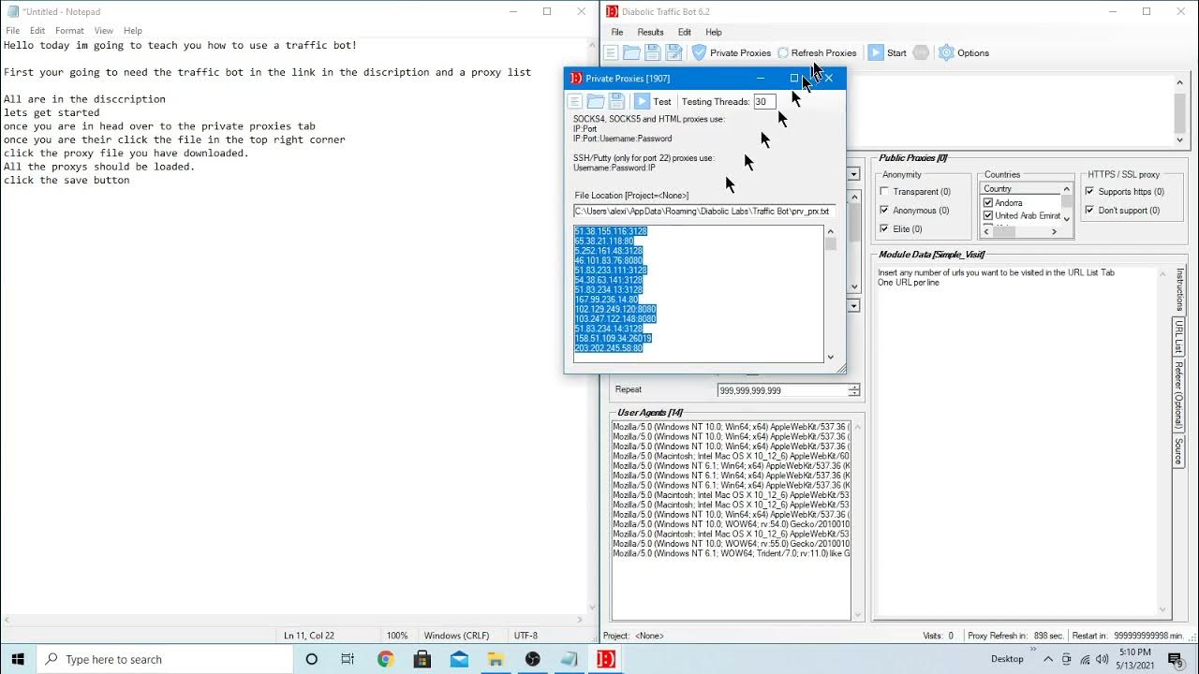This screenshot has width=1199, height=674.
Task: Switch to OBS Studio on the taskbar
Action: point(533,659)
